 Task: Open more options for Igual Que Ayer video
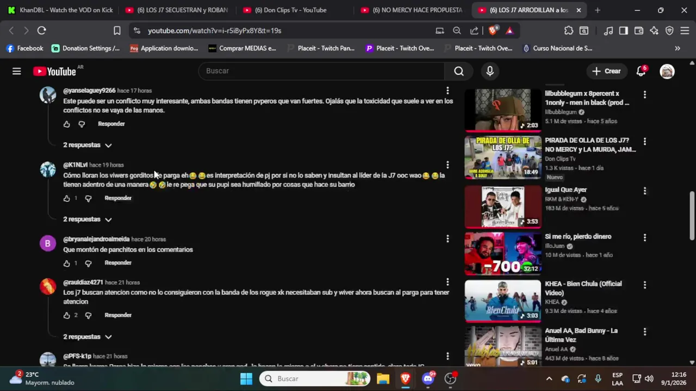(644, 191)
